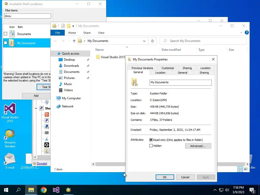Click the Add button in Shell Locations

(36, 95)
